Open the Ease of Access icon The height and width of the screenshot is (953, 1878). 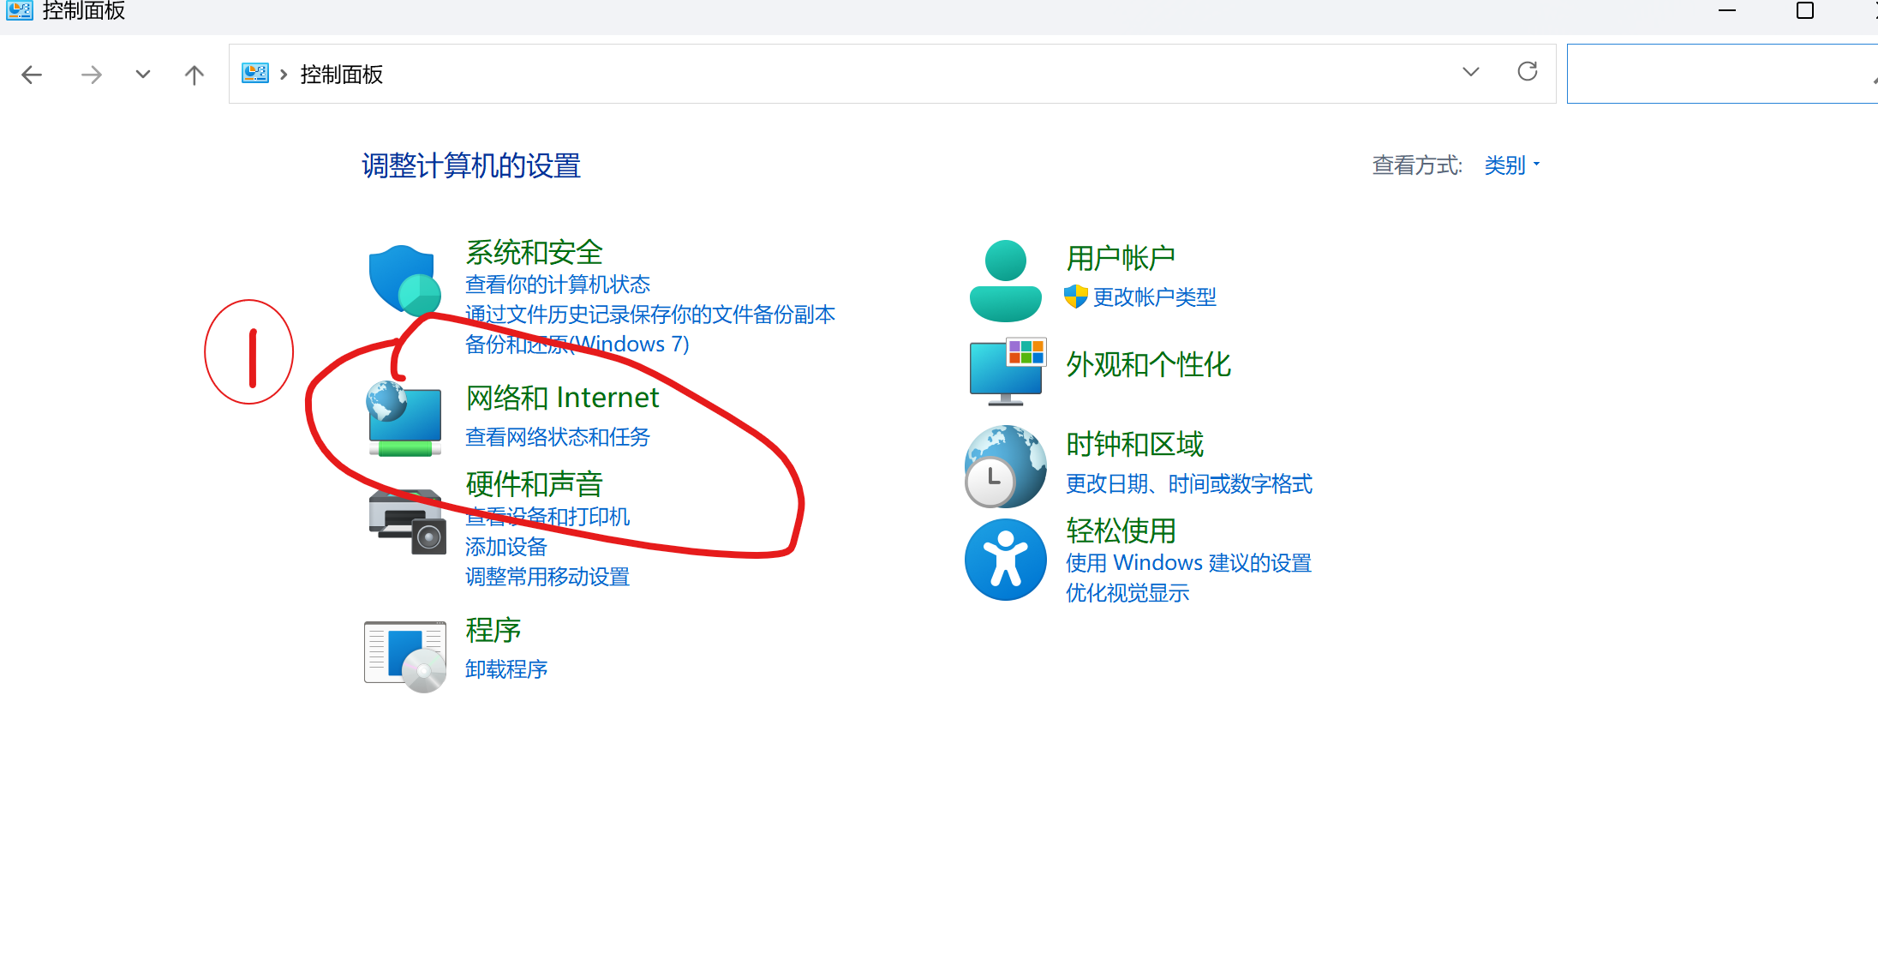click(x=1005, y=560)
